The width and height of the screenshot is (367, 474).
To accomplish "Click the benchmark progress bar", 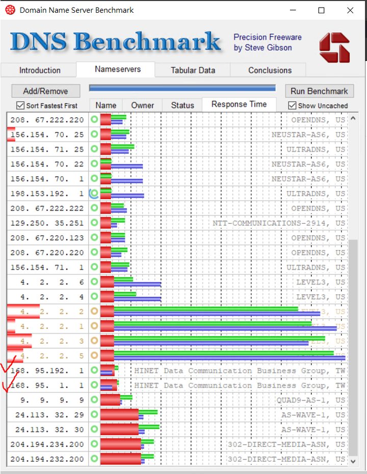I will point(182,88).
